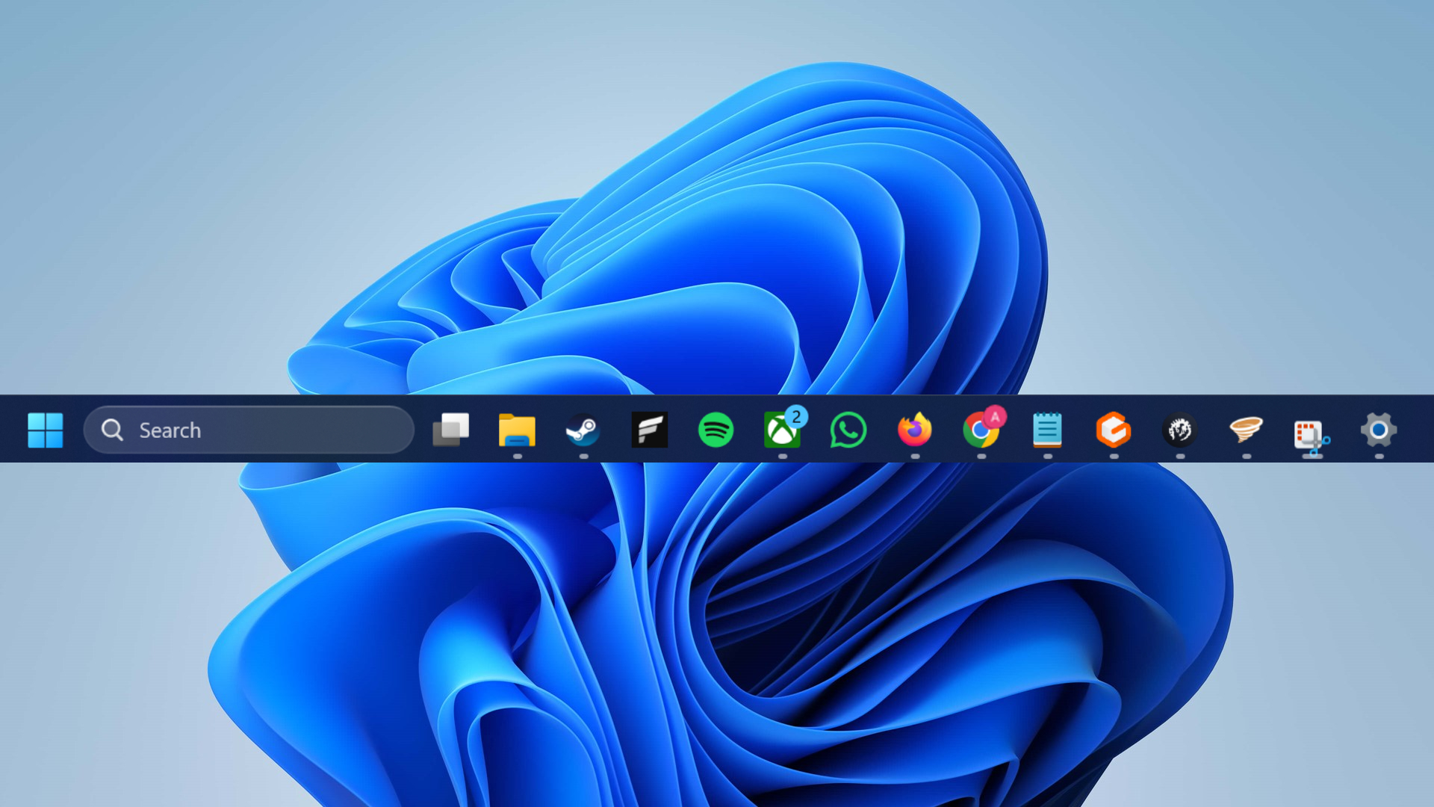Launch the black Flashpoint app
1434x807 pixels.
649,430
